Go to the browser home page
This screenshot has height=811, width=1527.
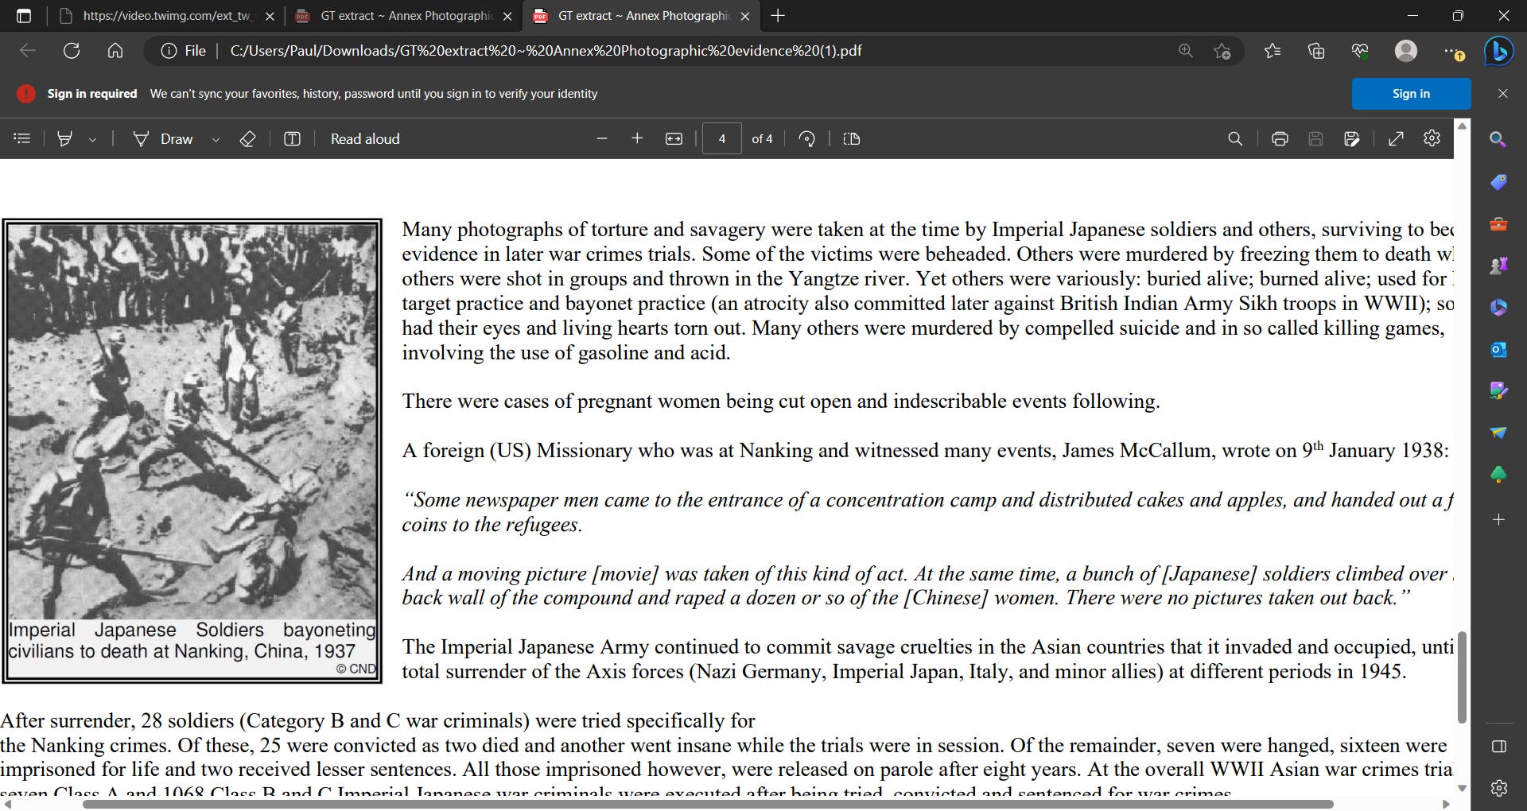click(x=115, y=51)
